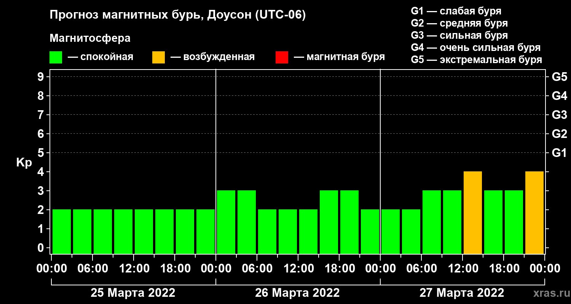Click the Kp 3 bar starting 18:00 on 26 Марта
The image size is (571, 304).
tap(349, 222)
